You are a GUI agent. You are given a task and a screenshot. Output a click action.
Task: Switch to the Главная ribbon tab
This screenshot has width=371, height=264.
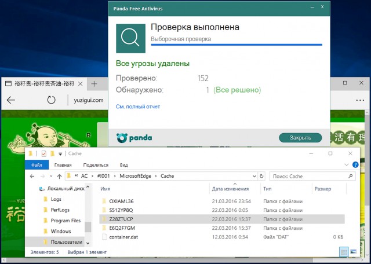63,165
